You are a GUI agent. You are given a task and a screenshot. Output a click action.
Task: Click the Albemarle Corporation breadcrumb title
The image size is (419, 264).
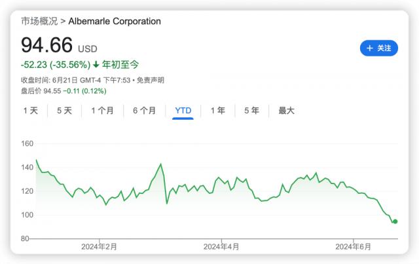[115, 21]
